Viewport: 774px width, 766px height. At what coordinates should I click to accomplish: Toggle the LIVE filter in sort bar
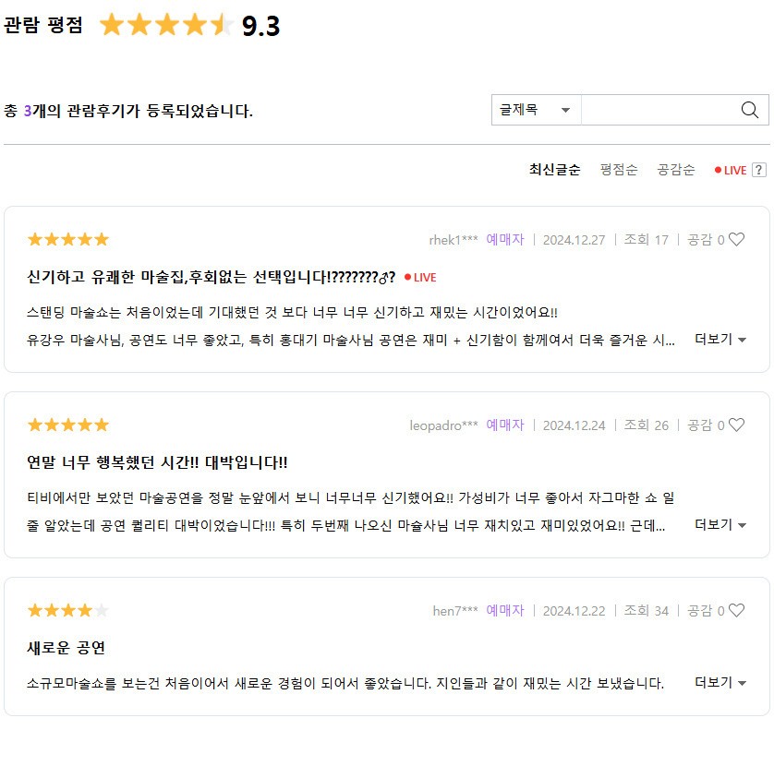point(731,170)
